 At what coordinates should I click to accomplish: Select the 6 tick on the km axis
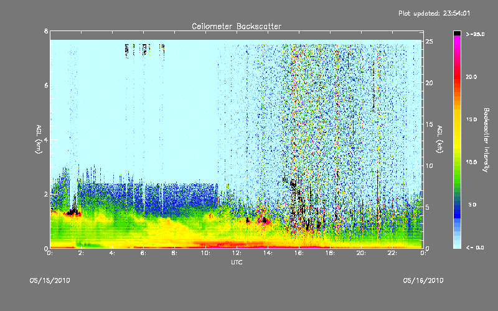(46, 85)
